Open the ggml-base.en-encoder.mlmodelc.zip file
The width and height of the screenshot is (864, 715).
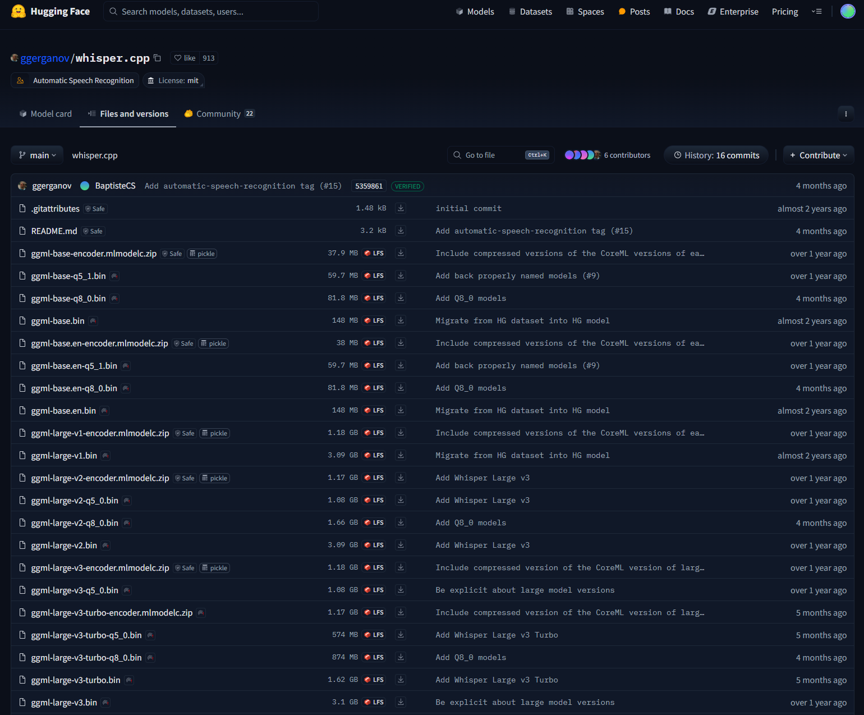click(x=100, y=343)
